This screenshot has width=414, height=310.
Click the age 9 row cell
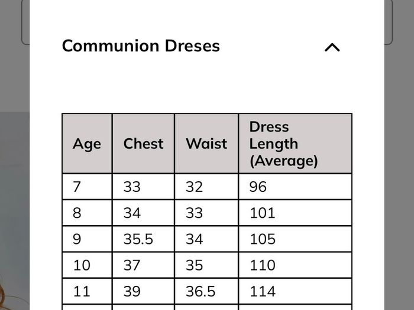(87, 239)
